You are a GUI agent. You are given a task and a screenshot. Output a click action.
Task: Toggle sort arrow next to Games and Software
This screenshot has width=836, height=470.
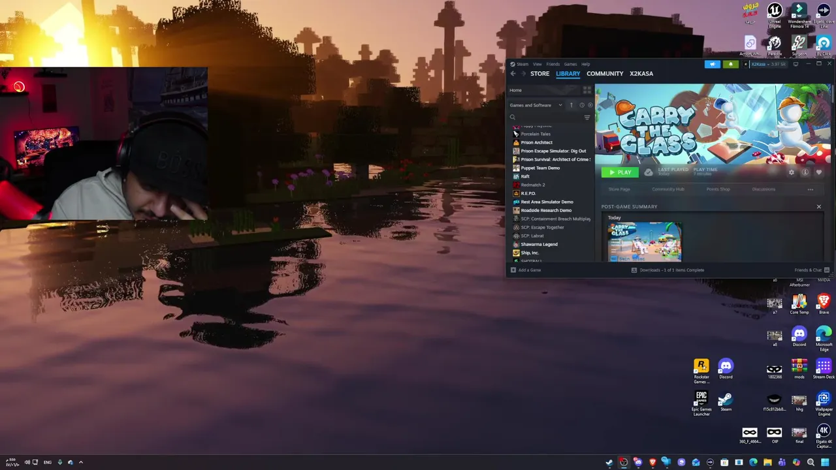coord(571,105)
